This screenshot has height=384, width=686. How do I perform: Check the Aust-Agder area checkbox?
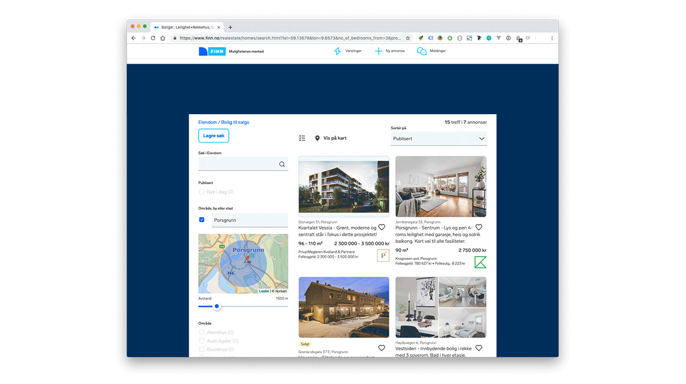[x=201, y=341]
